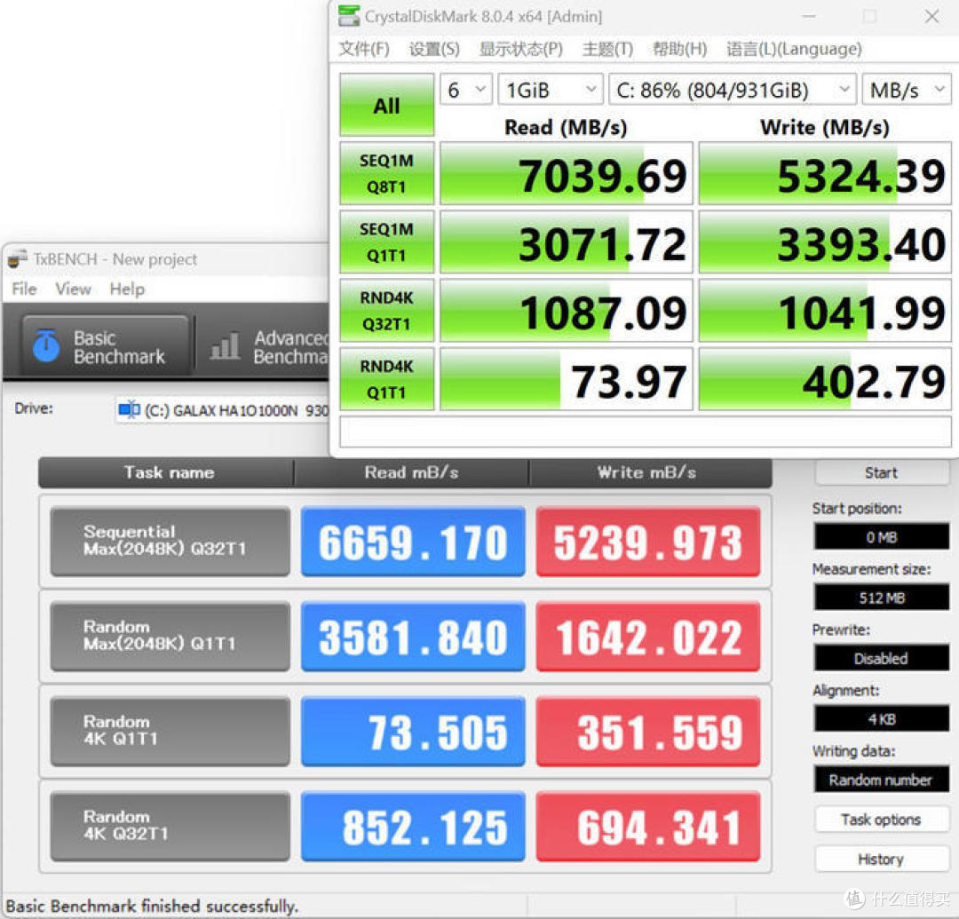Screen dimensions: 959x919
Task: Click the SEQ1M Q1T1 write result 3393.40
Action: pos(825,242)
